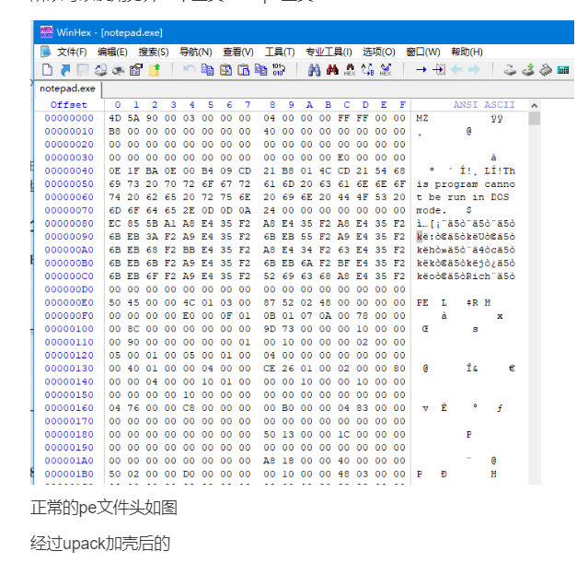Viewport: 577px width, 563px height.
Task: Click the Save floppy disk icon
Action: tap(83, 70)
